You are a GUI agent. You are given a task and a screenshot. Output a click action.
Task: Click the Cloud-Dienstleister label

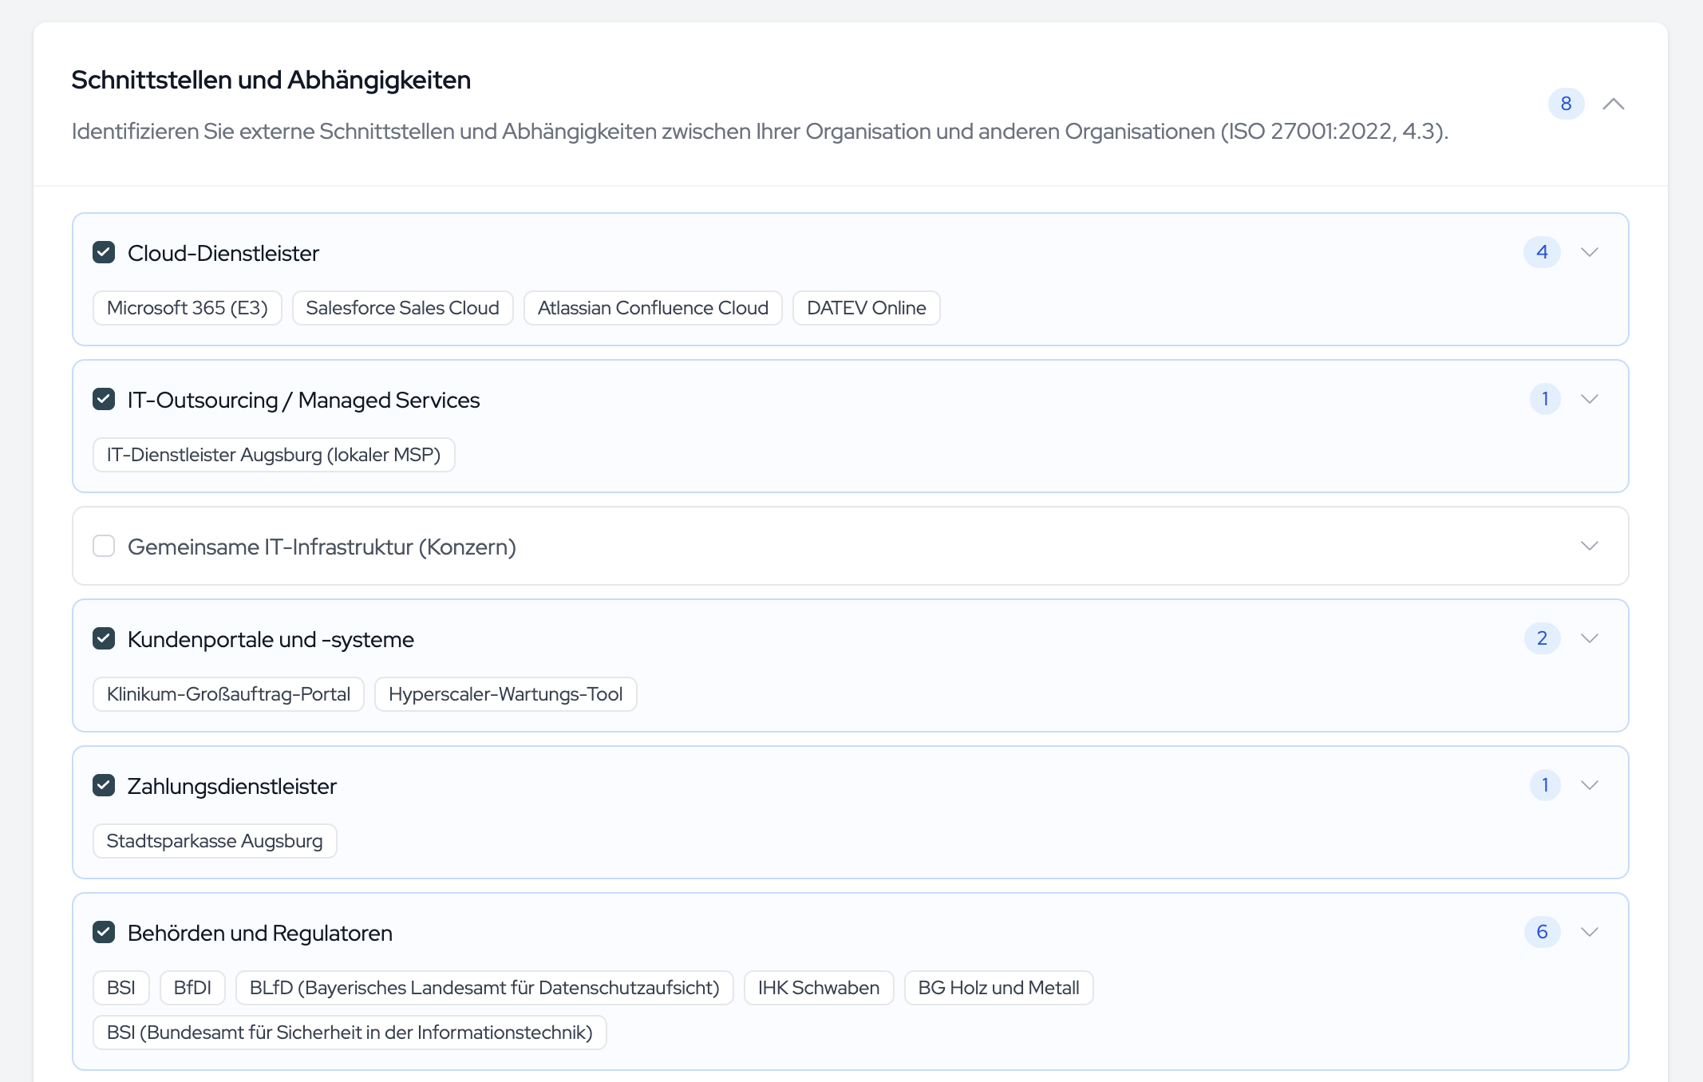click(223, 253)
